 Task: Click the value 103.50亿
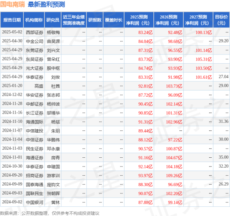204,68
